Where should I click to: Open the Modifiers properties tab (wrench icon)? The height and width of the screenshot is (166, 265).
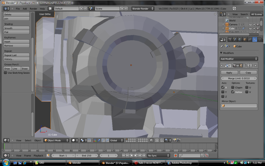pyautogui.click(x=255, y=39)
